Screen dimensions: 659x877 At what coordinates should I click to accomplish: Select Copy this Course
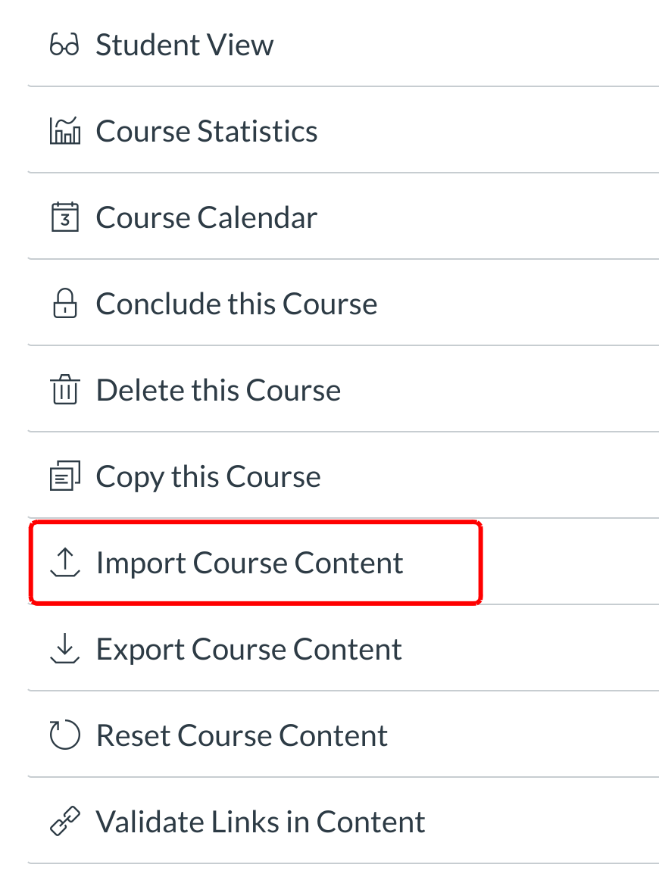tap(208, 477)
